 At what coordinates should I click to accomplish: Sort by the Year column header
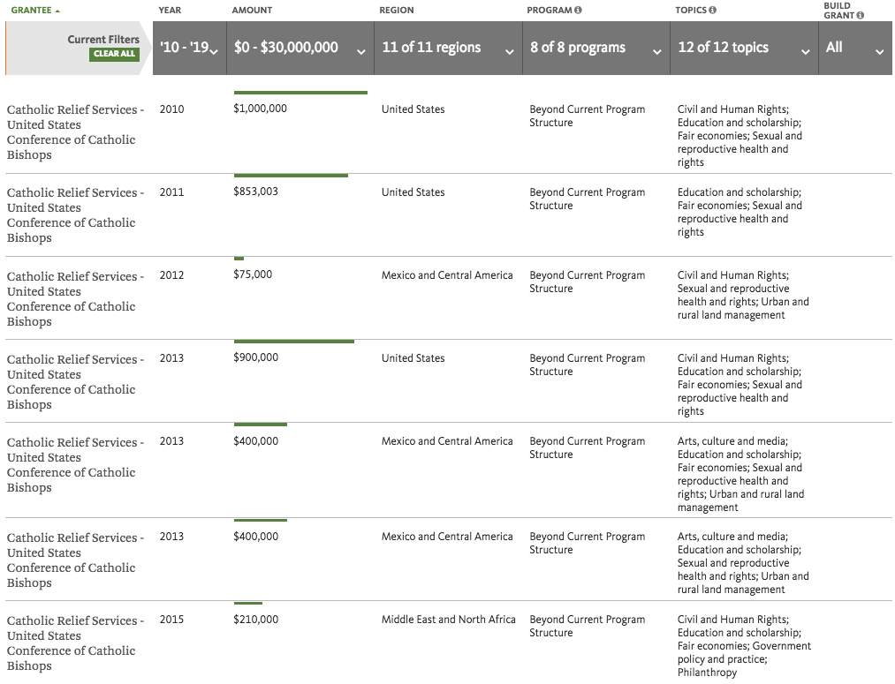coord(170,11)
